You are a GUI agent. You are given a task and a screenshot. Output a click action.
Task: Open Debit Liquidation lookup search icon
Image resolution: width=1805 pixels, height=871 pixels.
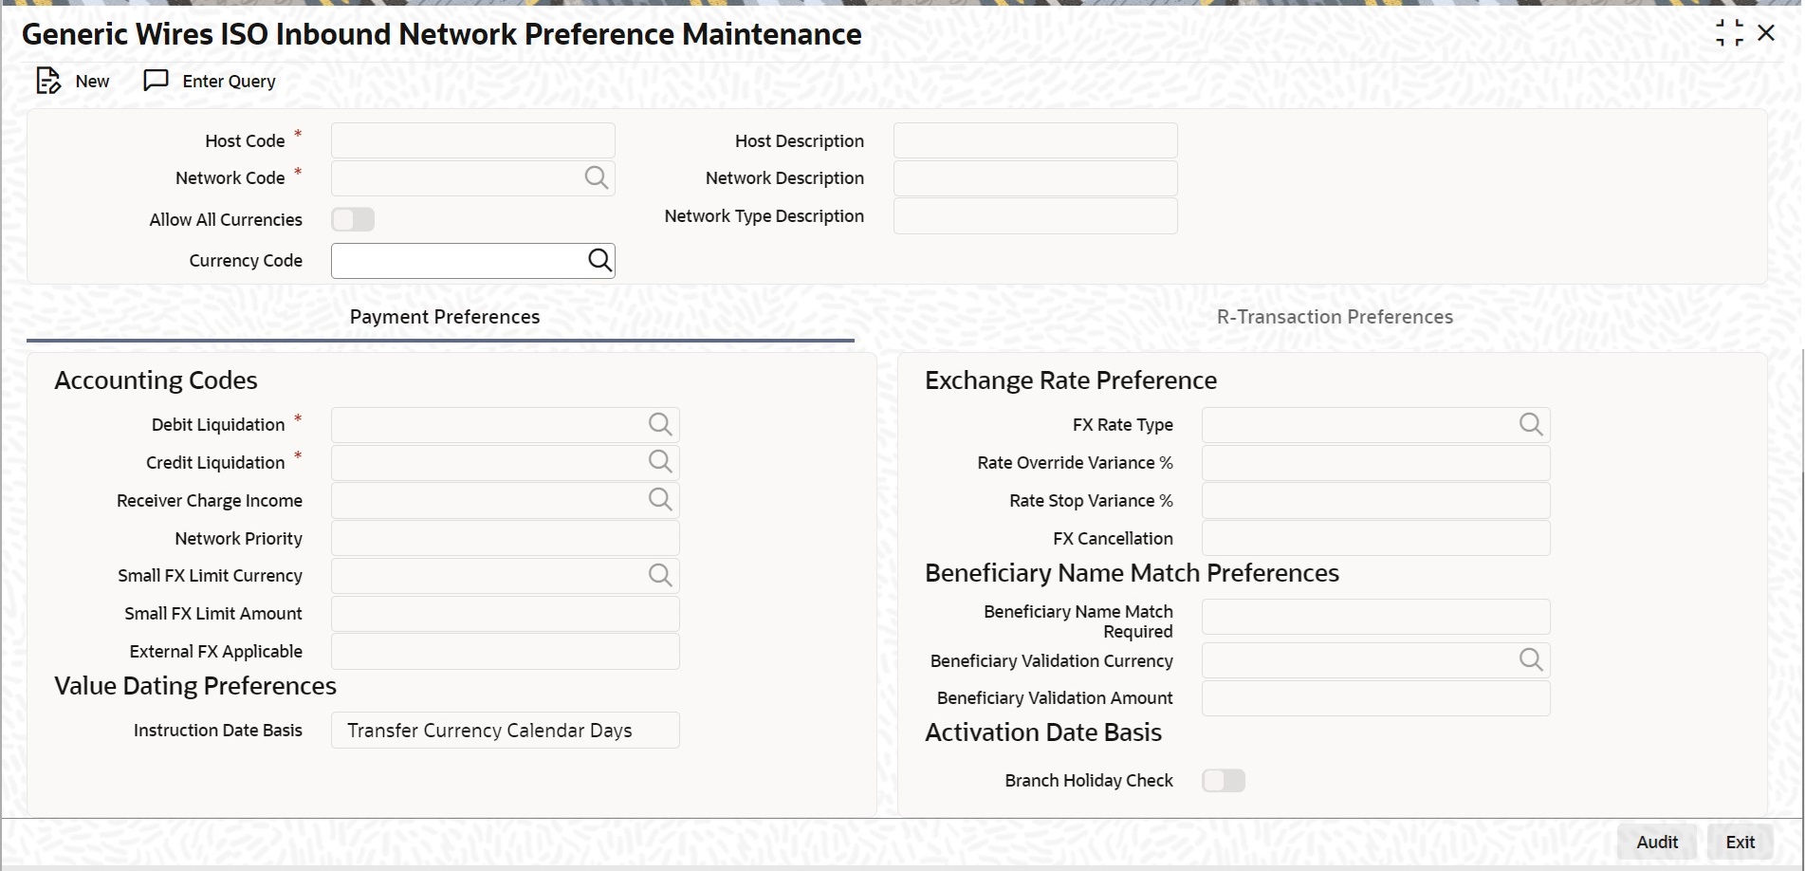tap(660, 425)
